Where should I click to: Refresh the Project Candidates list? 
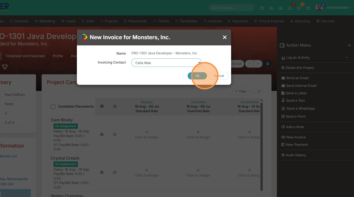[x=259, y=91]
